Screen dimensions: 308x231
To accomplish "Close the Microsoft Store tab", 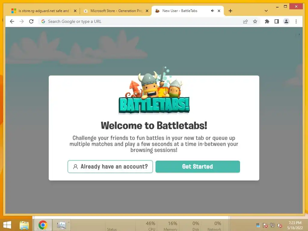I will point(147,11).
